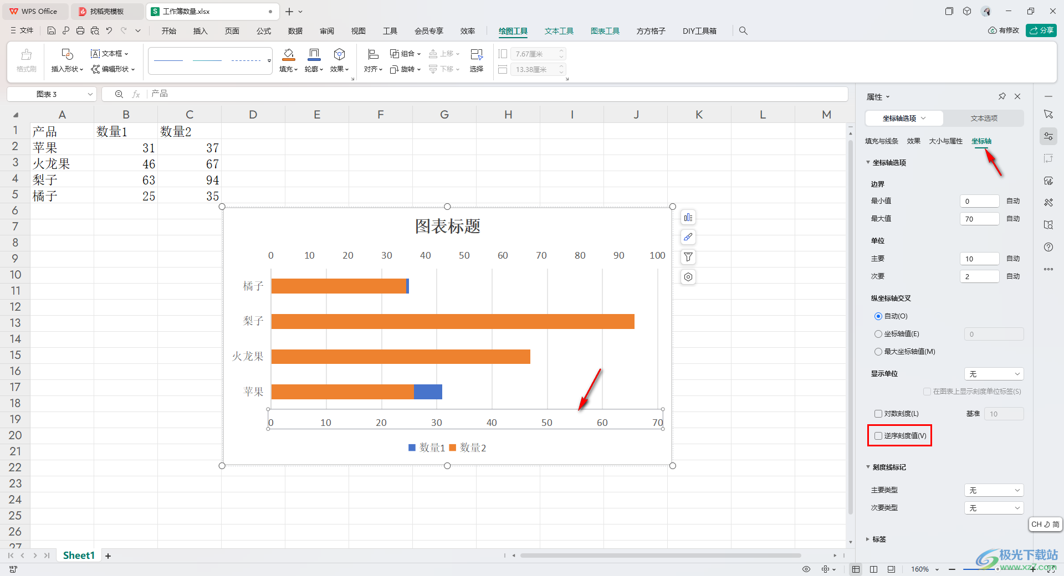This screenshot has height=576, width=1064.
Task: Switch to the Chart Tools (图表工具) tab
Action: pyautogui.click(x=605, y=31)
